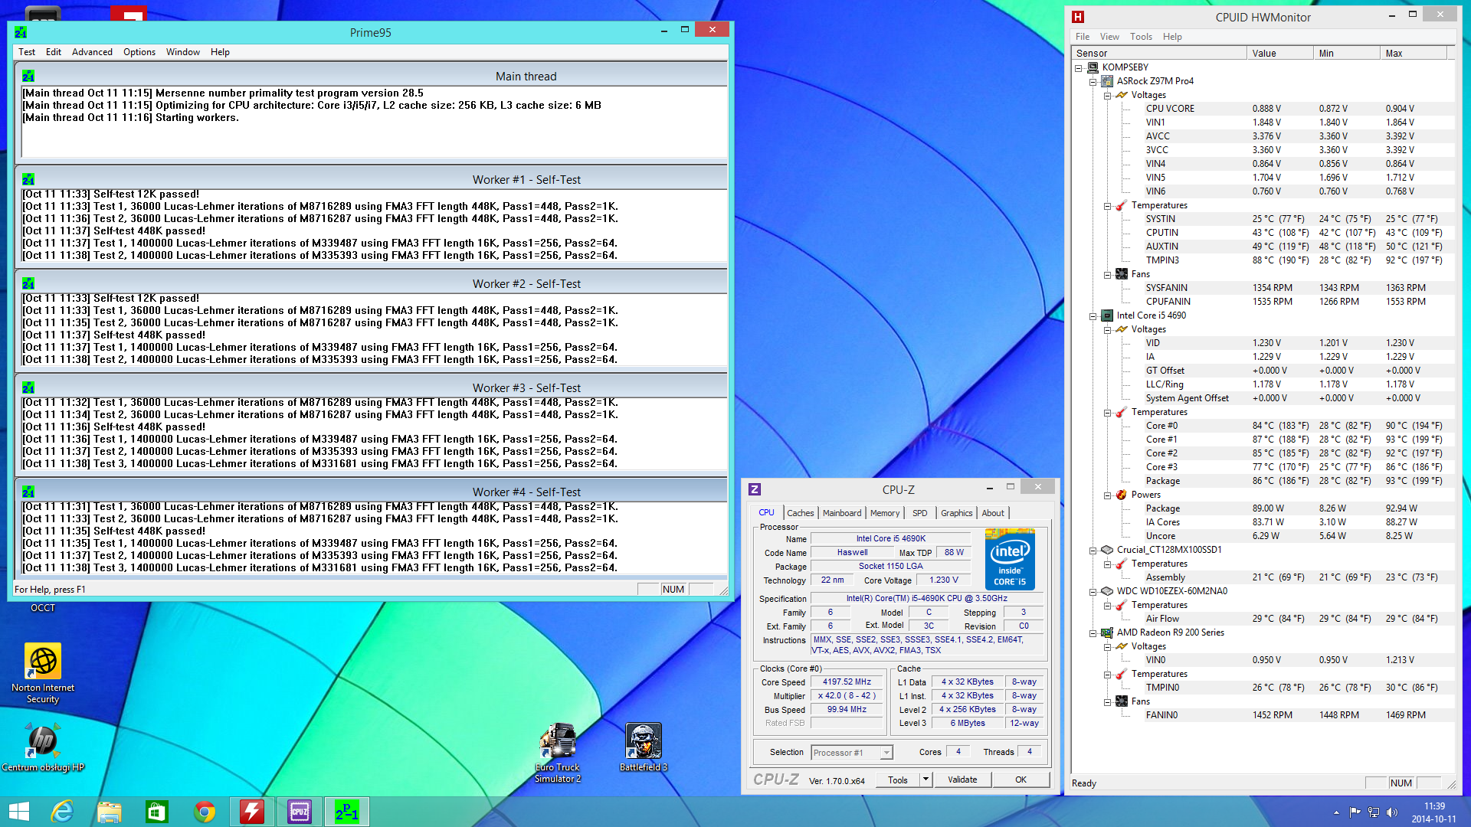Open Windows Store from taskbar
Viewport: 1471px width, 827px height.
tap(157, 812)
